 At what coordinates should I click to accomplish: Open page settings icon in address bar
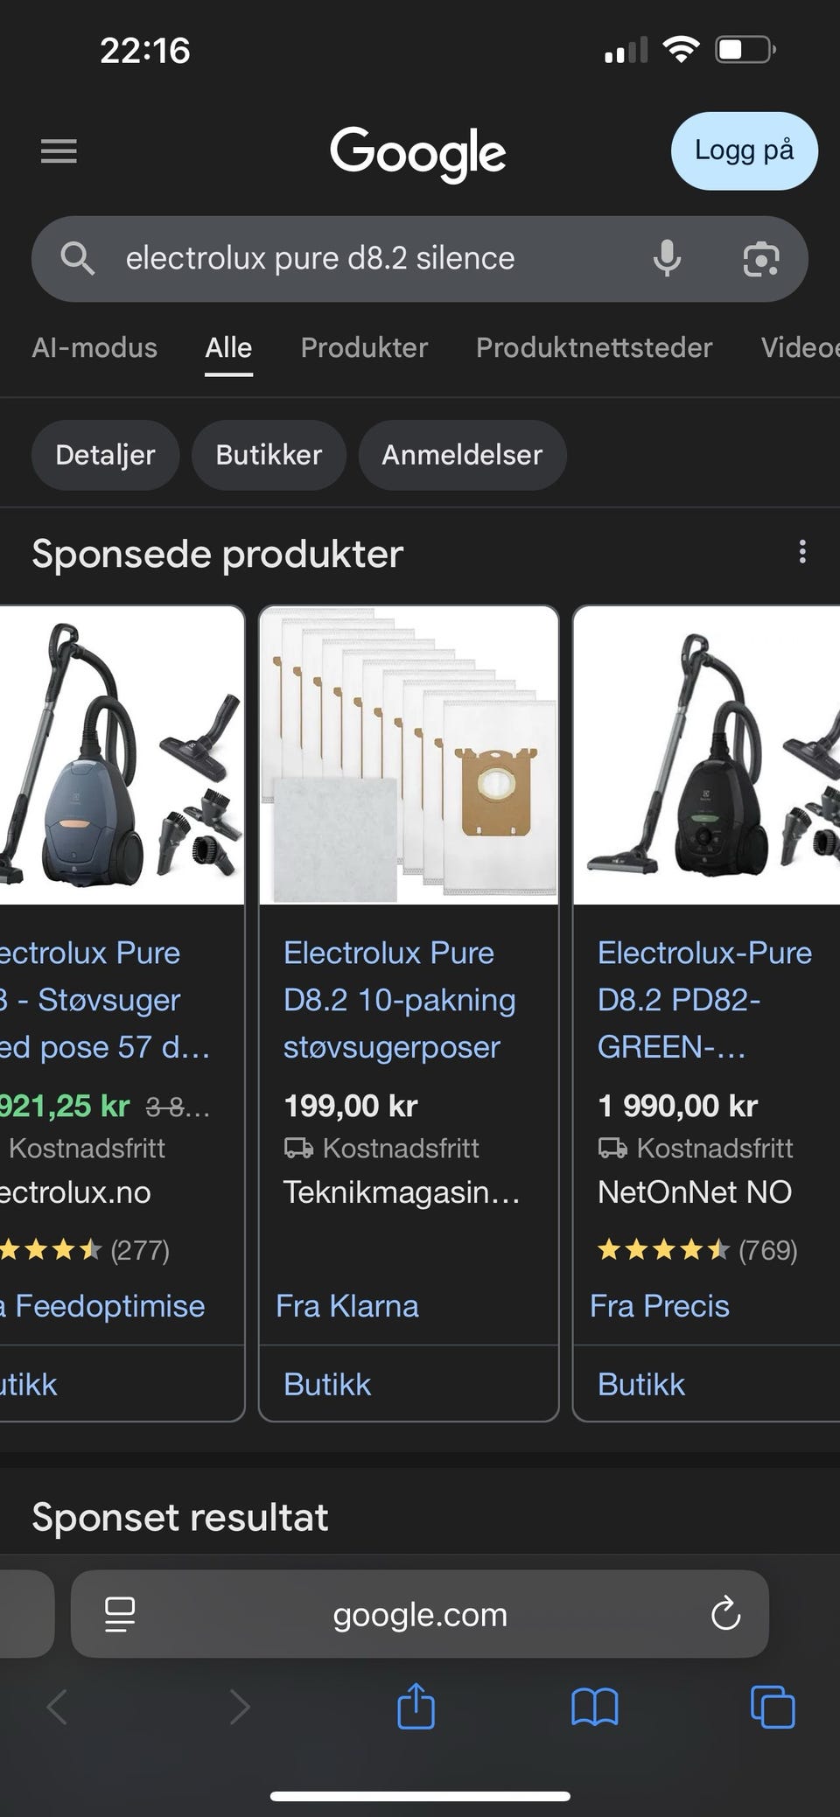pos(120,1614)
